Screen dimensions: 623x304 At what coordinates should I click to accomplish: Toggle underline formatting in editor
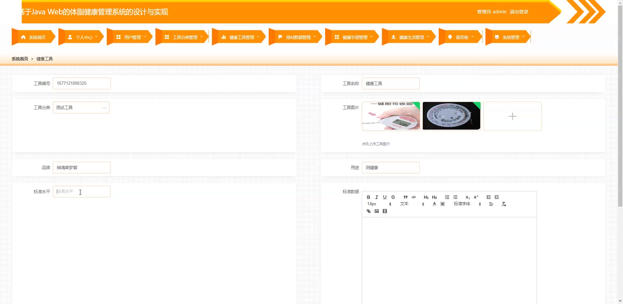(x=385, y=197)
